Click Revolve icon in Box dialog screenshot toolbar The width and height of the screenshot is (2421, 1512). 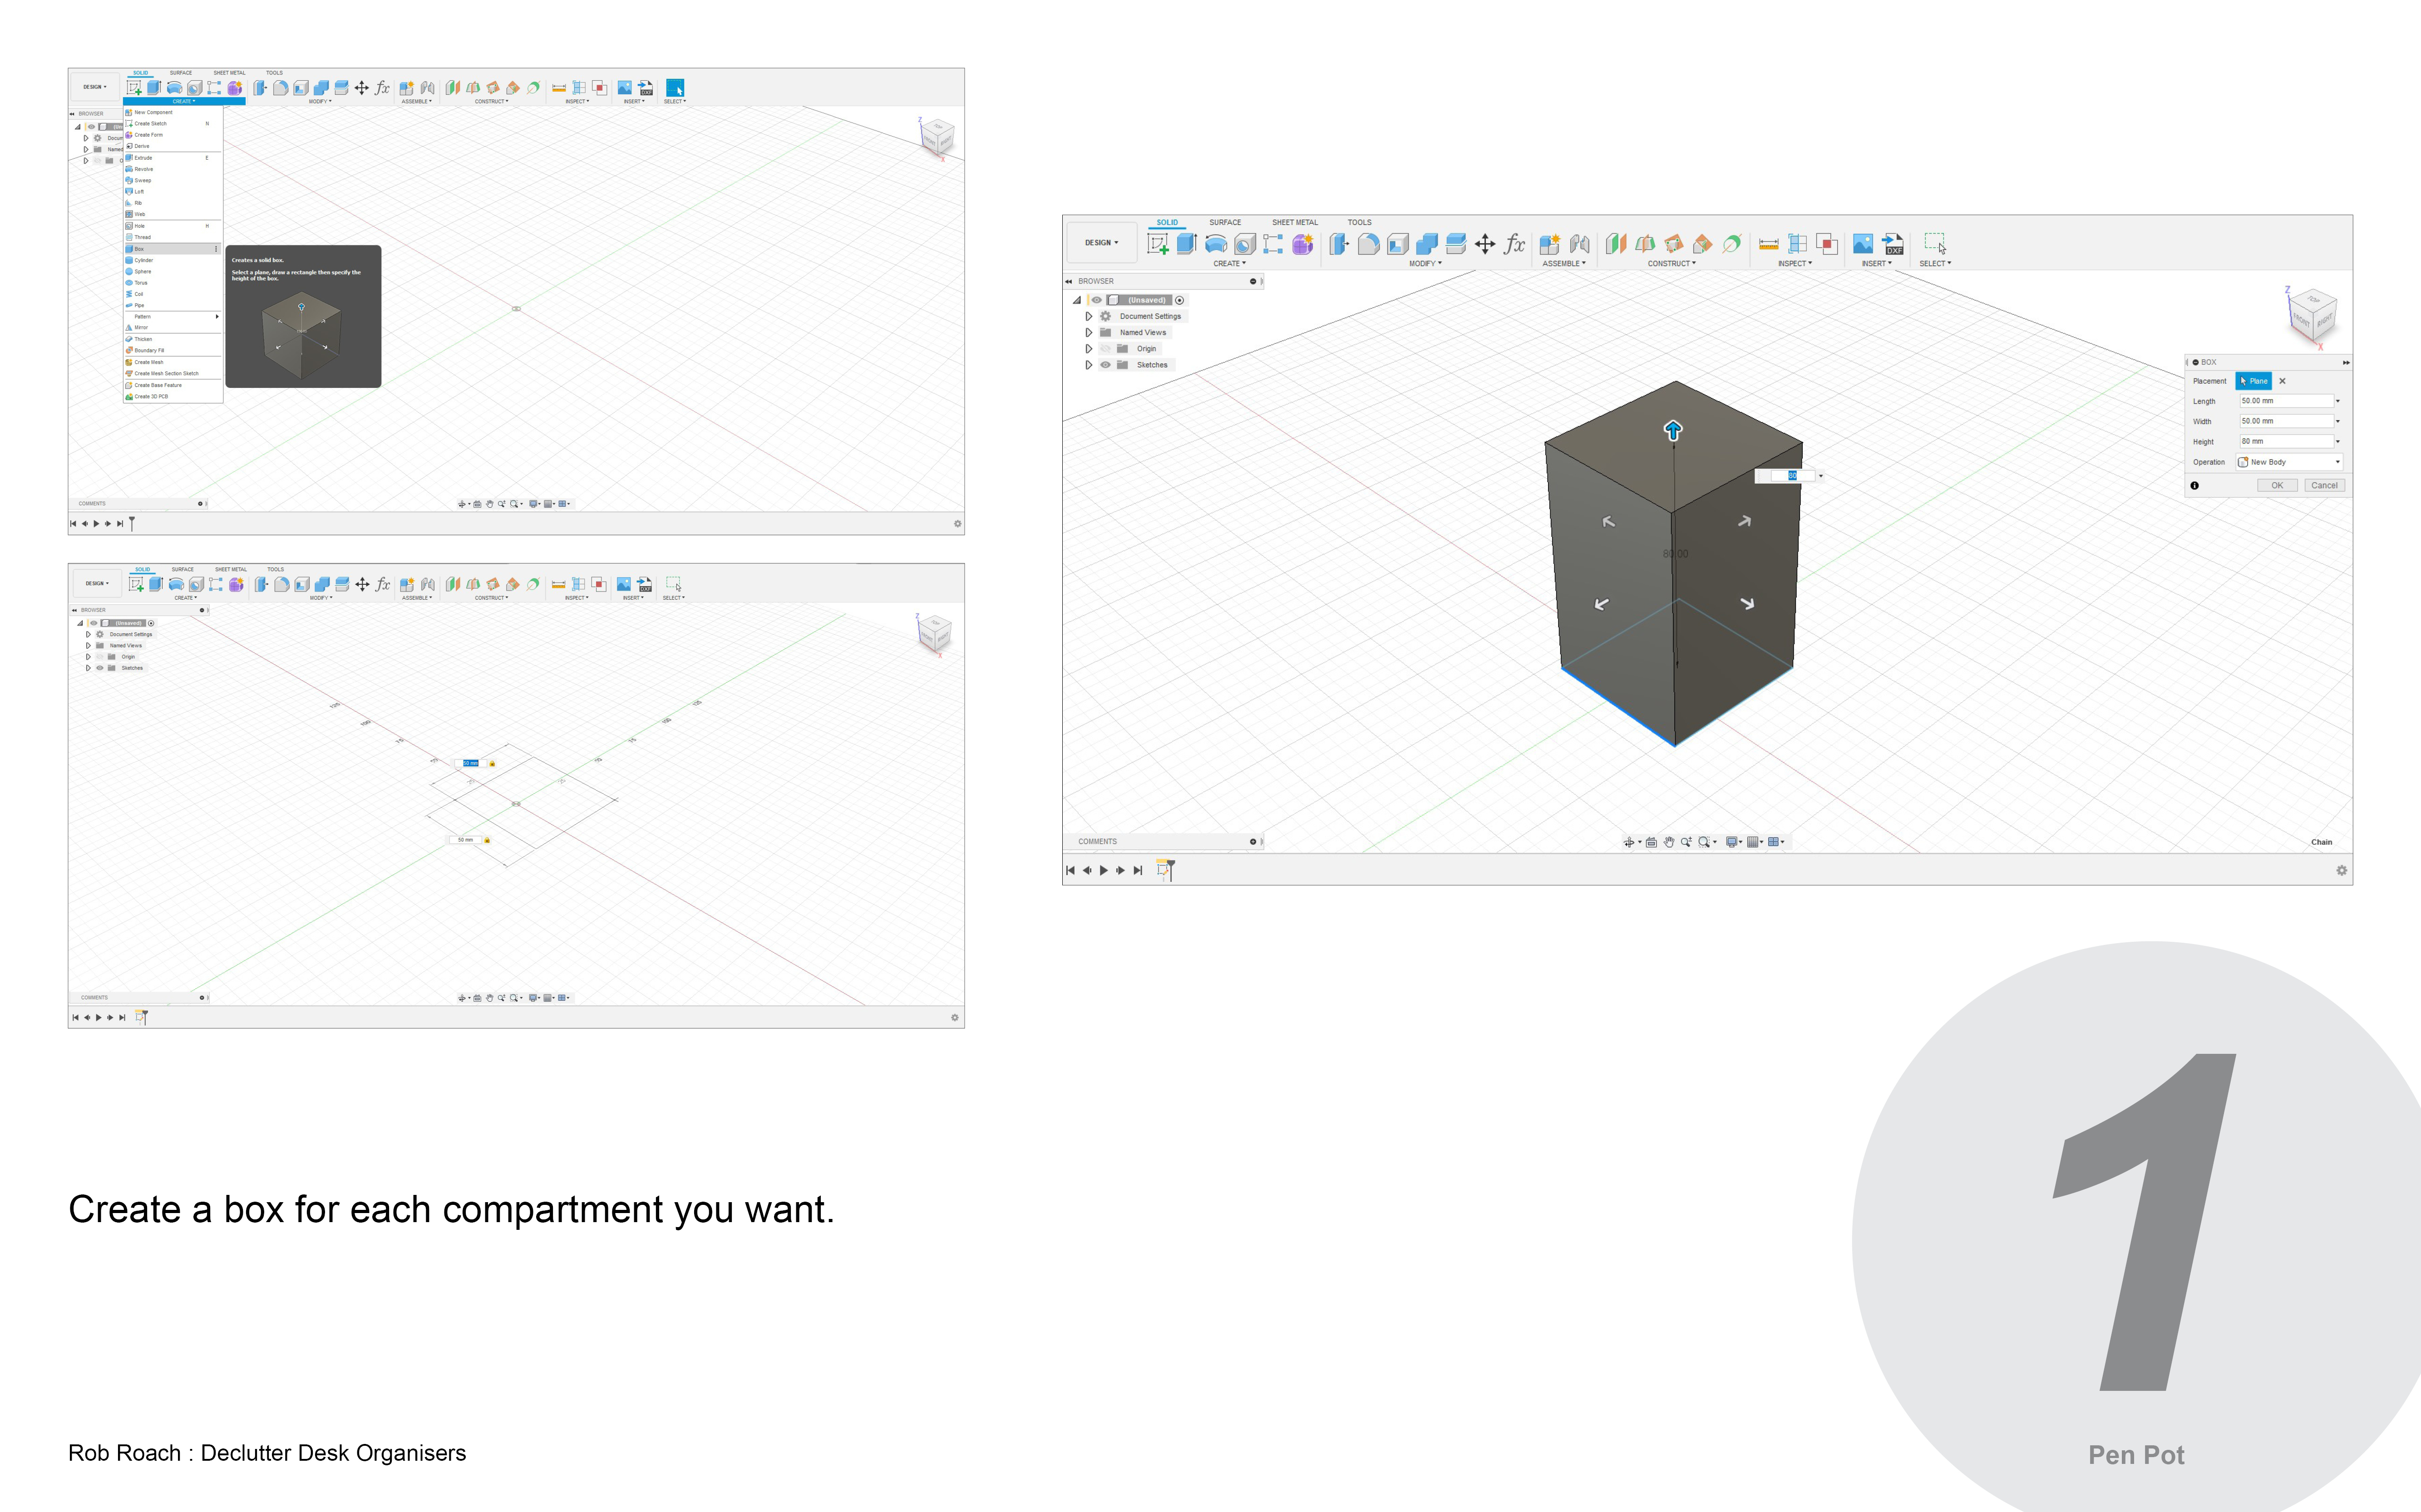(x=1216, y=244)
